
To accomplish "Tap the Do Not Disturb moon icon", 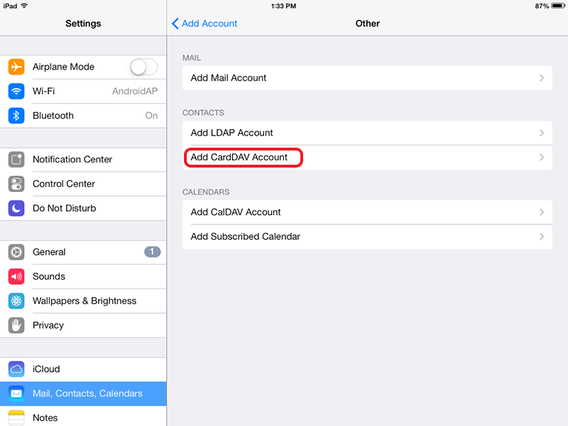I will click(16, 208).
